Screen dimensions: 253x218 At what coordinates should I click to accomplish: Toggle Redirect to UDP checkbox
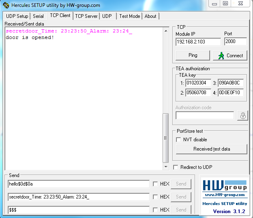[x=176, y=167]
